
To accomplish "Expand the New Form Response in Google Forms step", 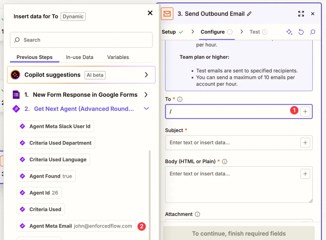I will pyautogui.click(x=146, y=95).
